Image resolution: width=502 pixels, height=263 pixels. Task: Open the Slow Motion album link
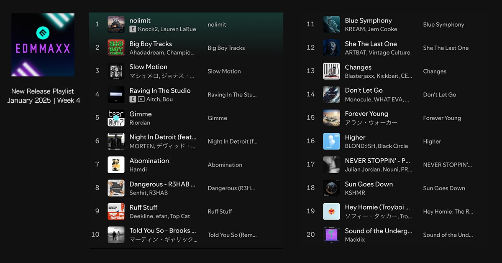pyautogui.click(x=224, y=71)
